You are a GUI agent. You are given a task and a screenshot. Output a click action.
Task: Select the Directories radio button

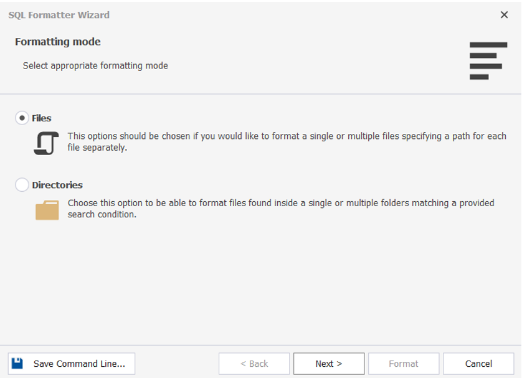click(x=22, y=184)
